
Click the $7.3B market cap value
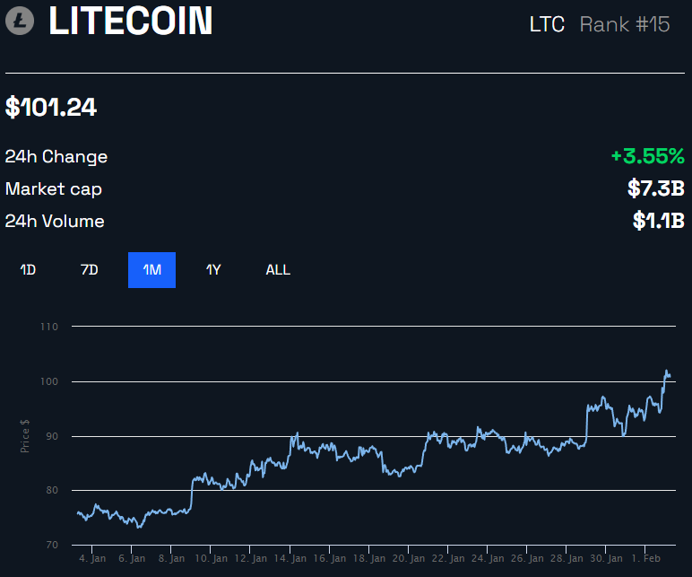click(x=656, y=188)
